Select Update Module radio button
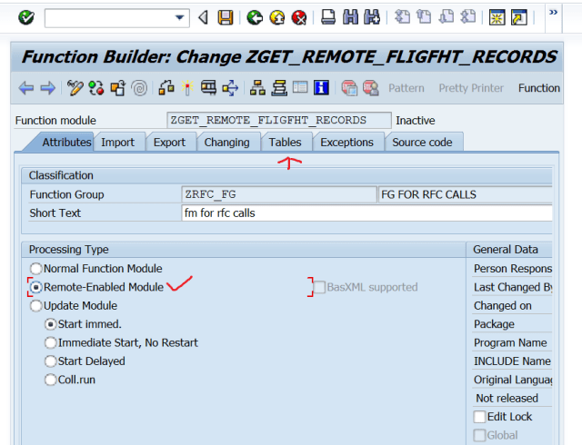 (36, 306)
